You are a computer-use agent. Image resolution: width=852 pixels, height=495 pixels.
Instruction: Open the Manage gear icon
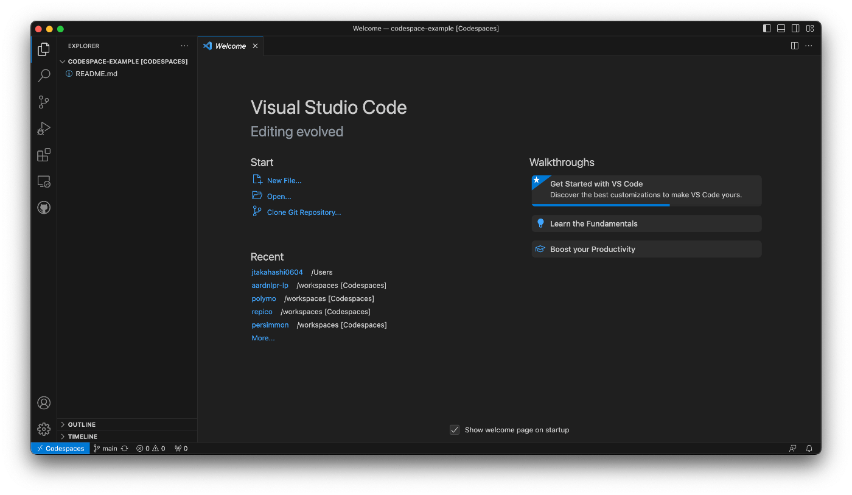click(x=44, y=429)
